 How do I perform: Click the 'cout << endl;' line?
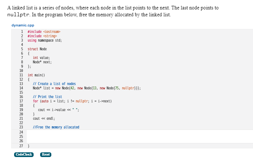[44, 118]
